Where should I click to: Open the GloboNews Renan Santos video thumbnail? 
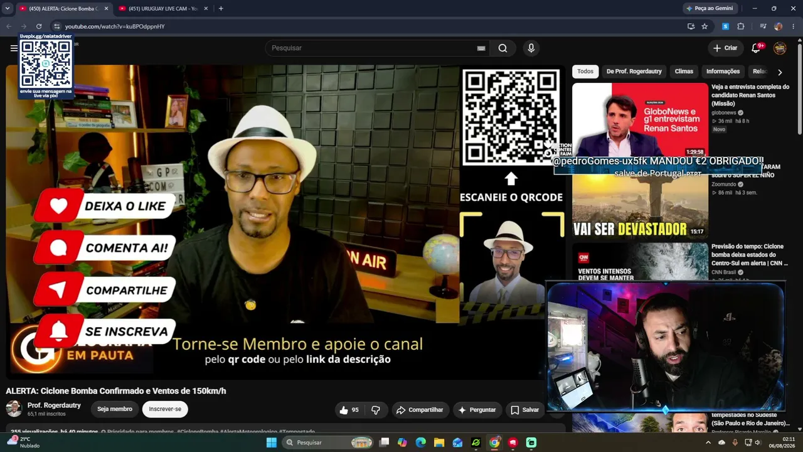click(640, 120)
